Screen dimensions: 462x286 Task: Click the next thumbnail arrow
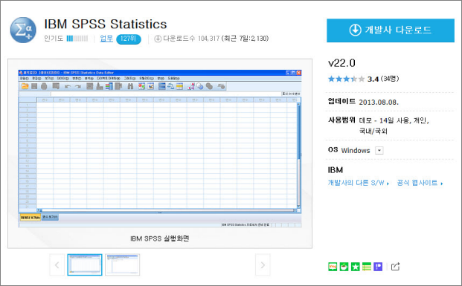coord(263,264)
